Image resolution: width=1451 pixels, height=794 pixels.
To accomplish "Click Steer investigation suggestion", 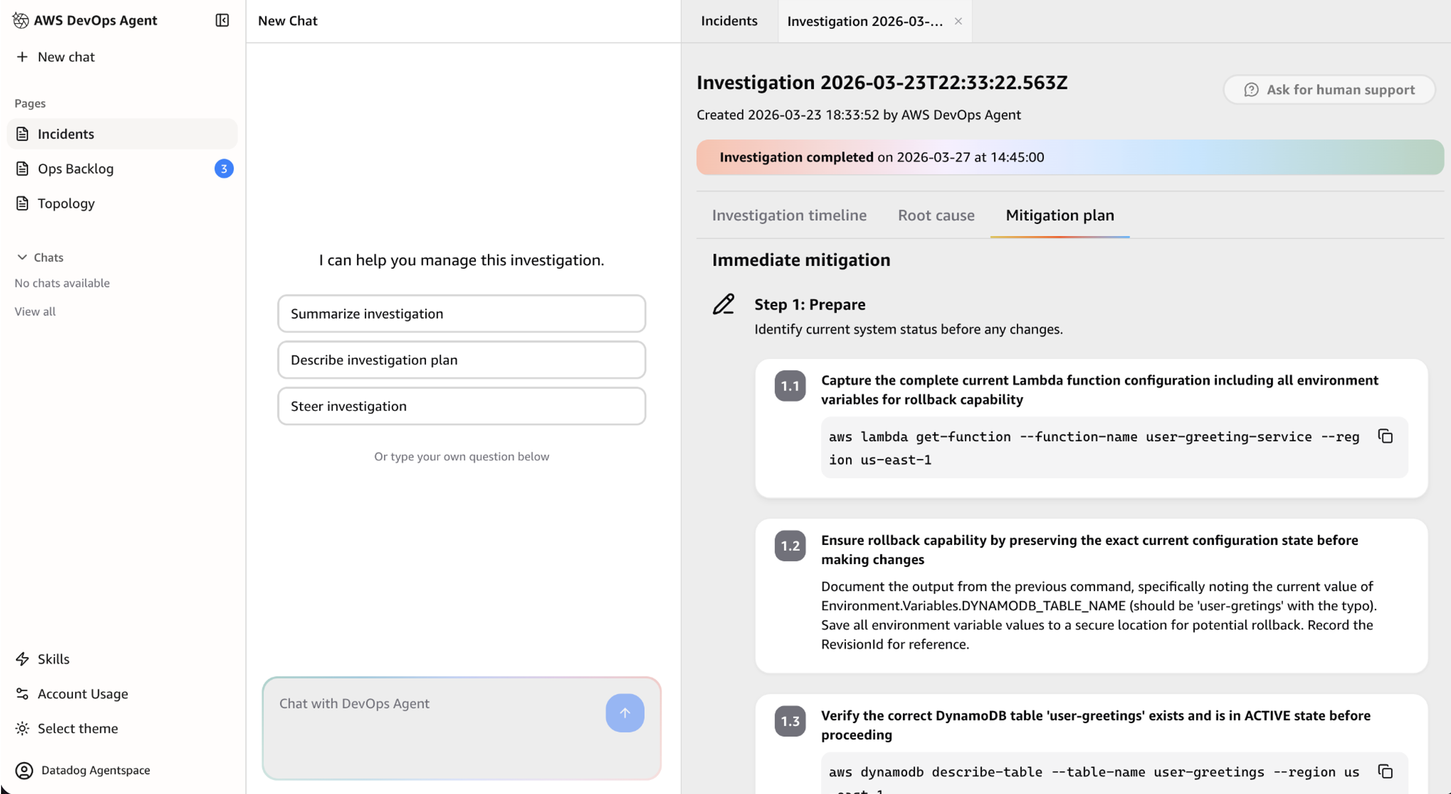I will click(x=461, y=406).
